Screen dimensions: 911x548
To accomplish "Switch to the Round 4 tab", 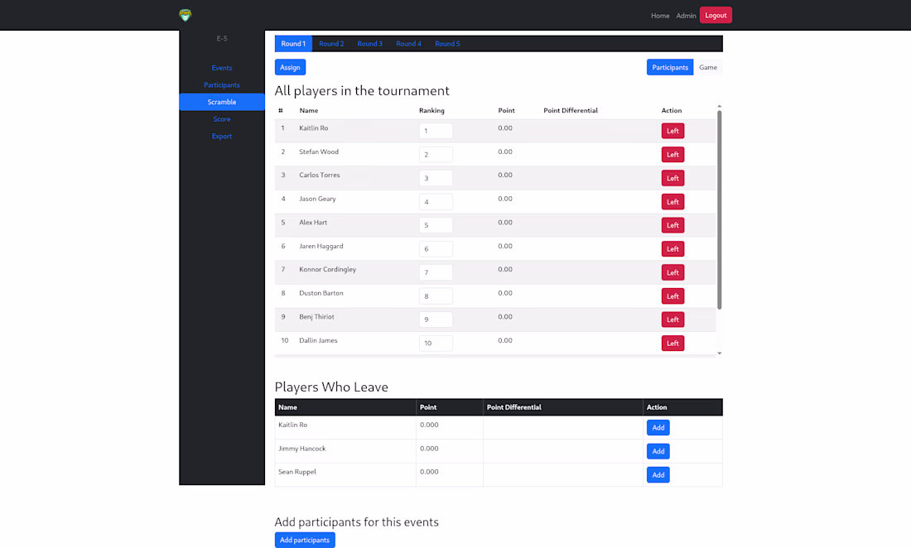I will 409,44.
